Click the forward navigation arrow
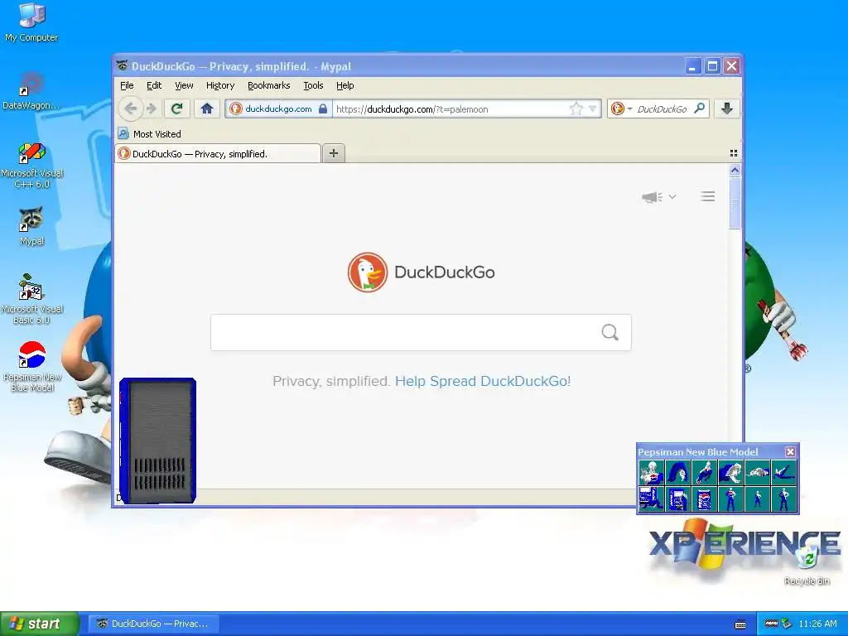The width and height of the screenshot is (848, 636). tap(152, 108)
